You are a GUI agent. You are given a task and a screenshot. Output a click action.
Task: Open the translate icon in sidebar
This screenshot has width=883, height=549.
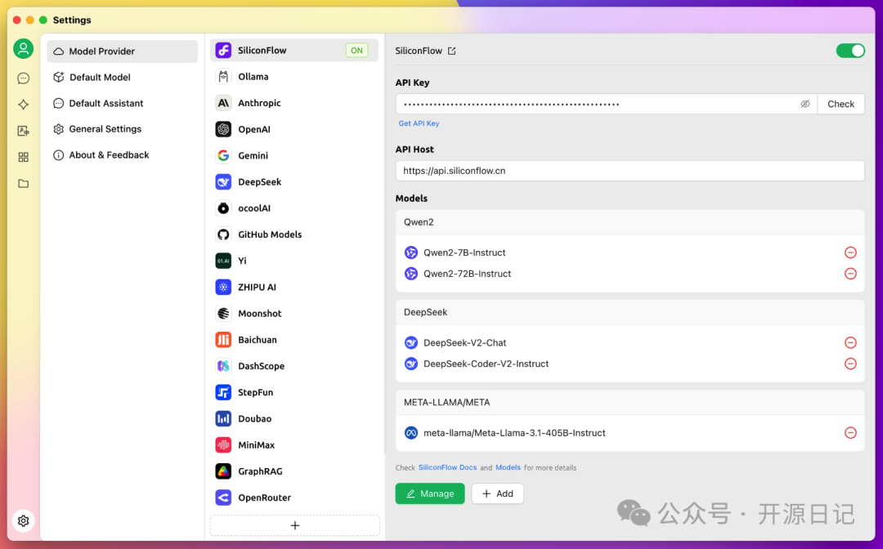click(x=23, y=131)
